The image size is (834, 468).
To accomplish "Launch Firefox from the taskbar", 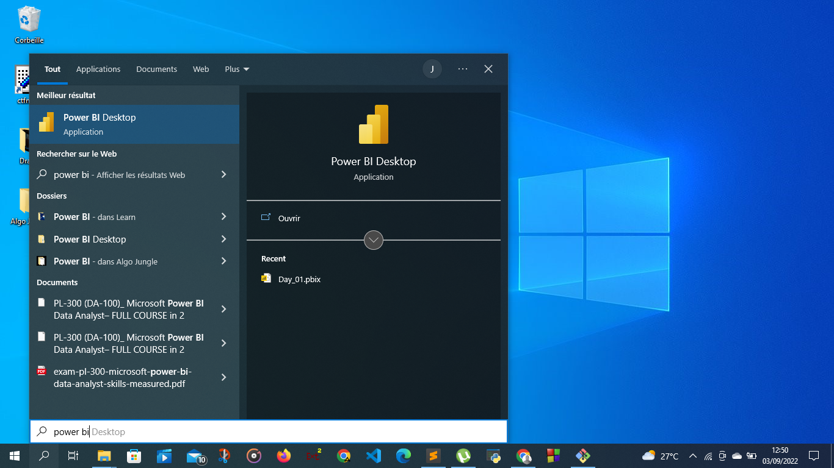I will pyautogui.click(x=284, y=456).
